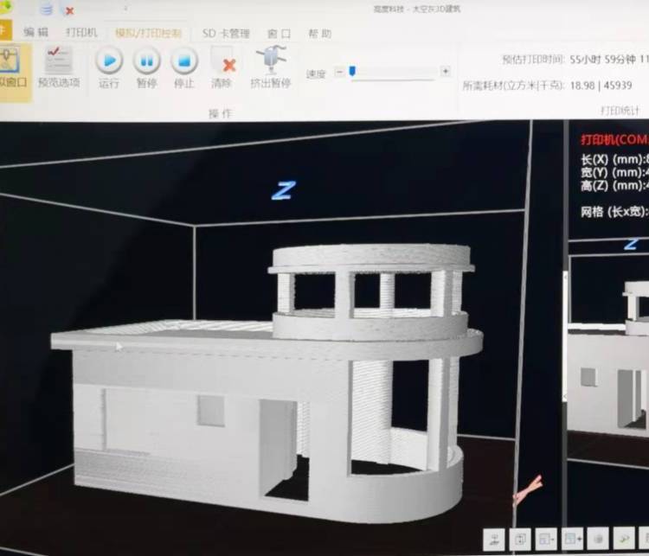Screen dimensions: 649x556
Task: Click the 挤出暂停 extruder pause icon
Action: click(271, 61)
